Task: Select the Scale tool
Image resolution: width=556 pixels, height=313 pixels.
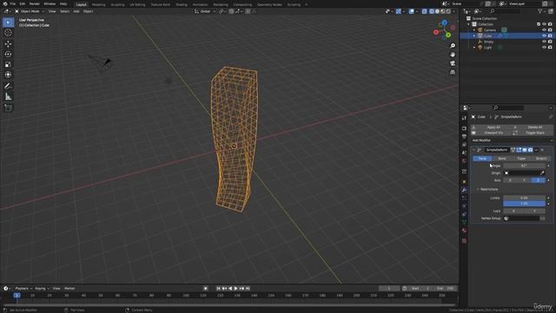Action: pyautogui.click(x=8, y=64)
